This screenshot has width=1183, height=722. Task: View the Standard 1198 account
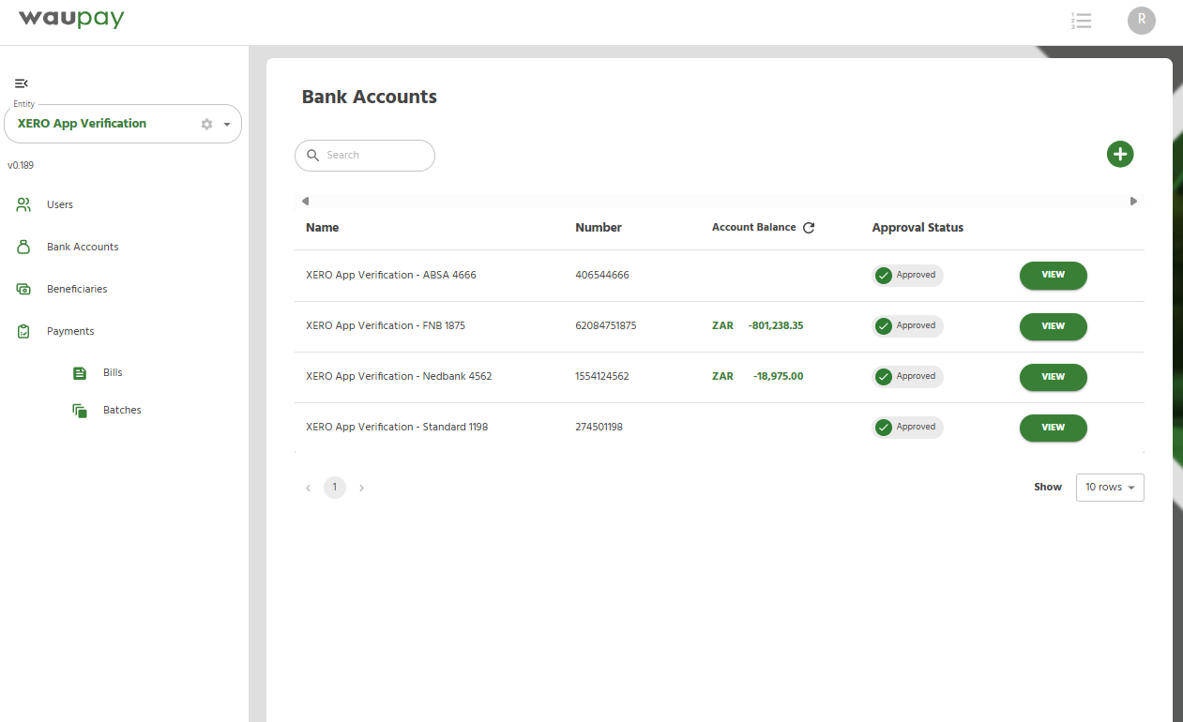click(x=1053, y=428)
